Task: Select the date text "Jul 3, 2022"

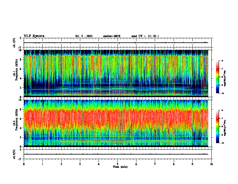Action: pos(84,36)
